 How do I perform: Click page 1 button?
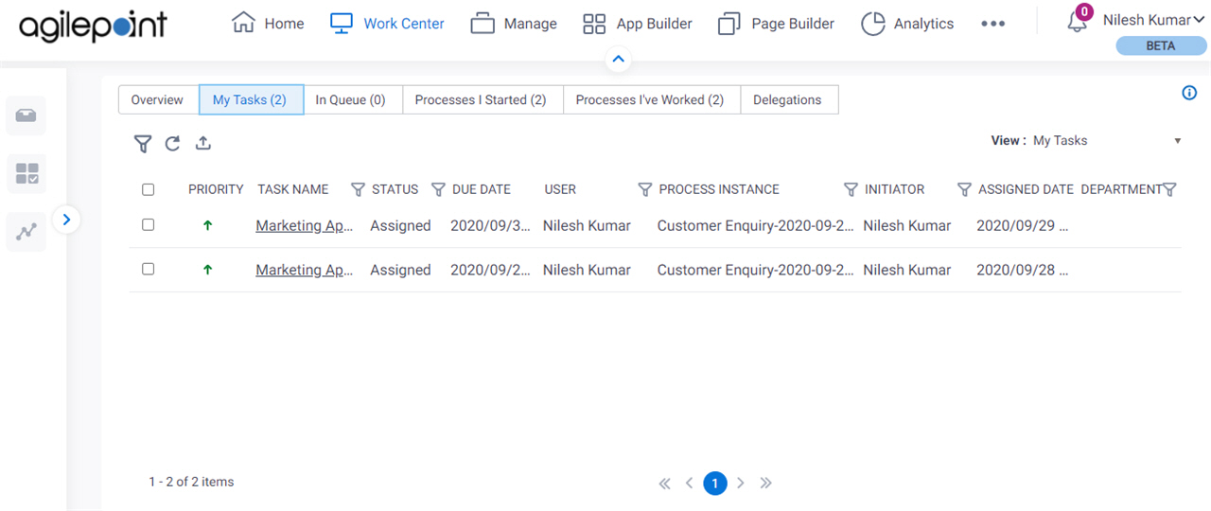(715, 484)
